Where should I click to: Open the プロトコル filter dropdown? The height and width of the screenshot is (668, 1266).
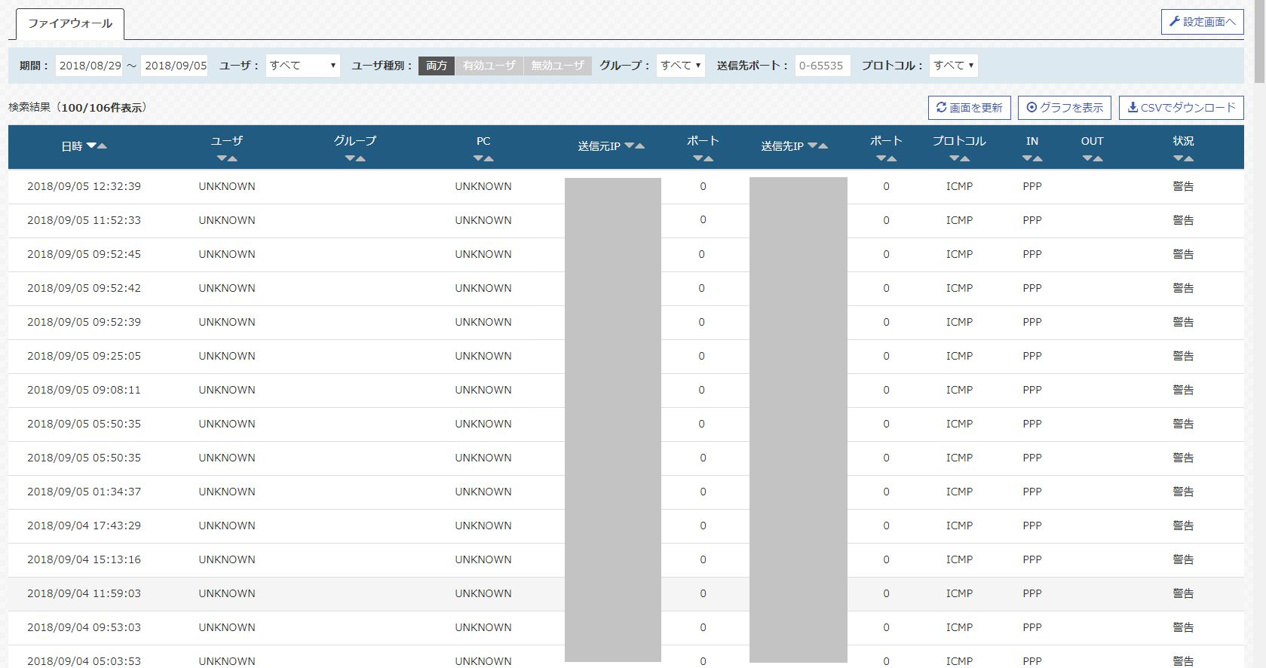[x=954, y=66]
